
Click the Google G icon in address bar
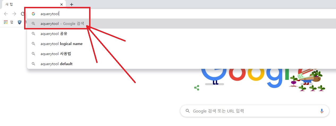click(x=33, y=14)
